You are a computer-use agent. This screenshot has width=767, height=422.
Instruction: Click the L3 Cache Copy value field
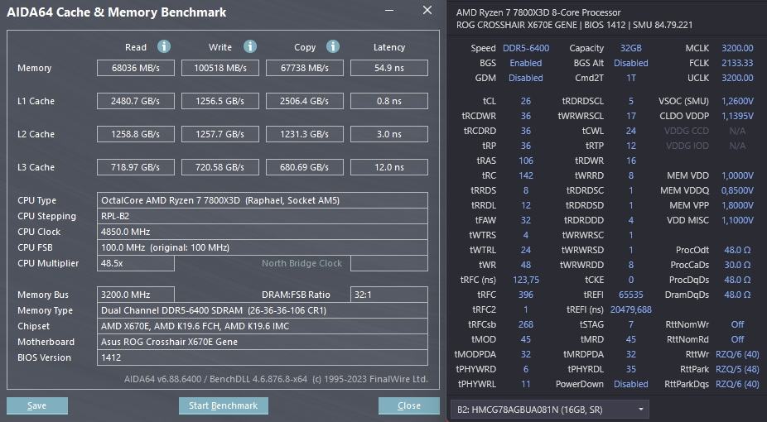point(304,167)
